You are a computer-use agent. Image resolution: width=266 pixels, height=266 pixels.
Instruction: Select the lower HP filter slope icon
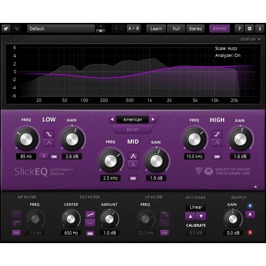(x=16, y=223)
